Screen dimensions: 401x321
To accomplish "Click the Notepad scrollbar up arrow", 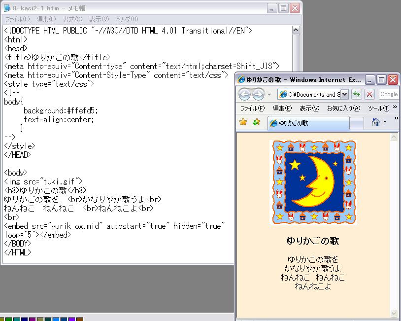I will point(296,30).
